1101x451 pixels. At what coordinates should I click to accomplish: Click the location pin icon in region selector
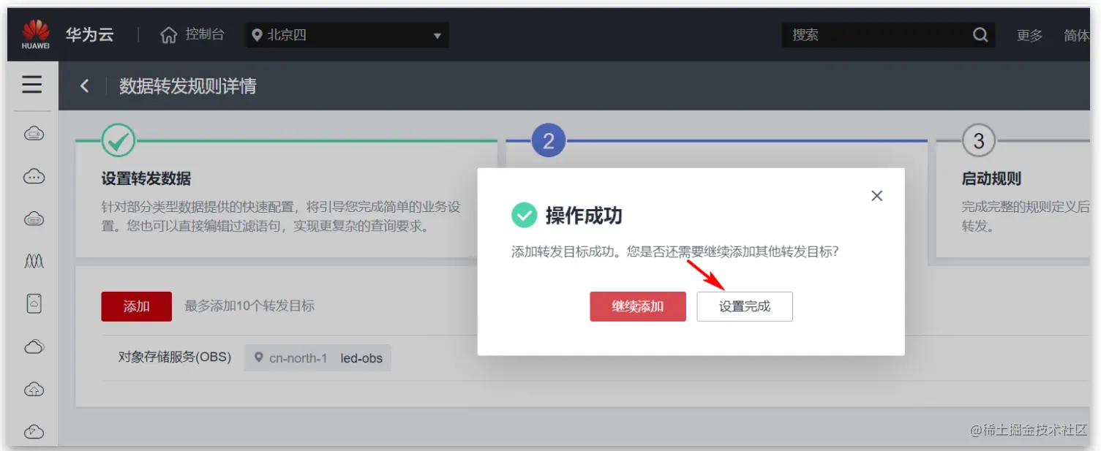tap(256, 34)
